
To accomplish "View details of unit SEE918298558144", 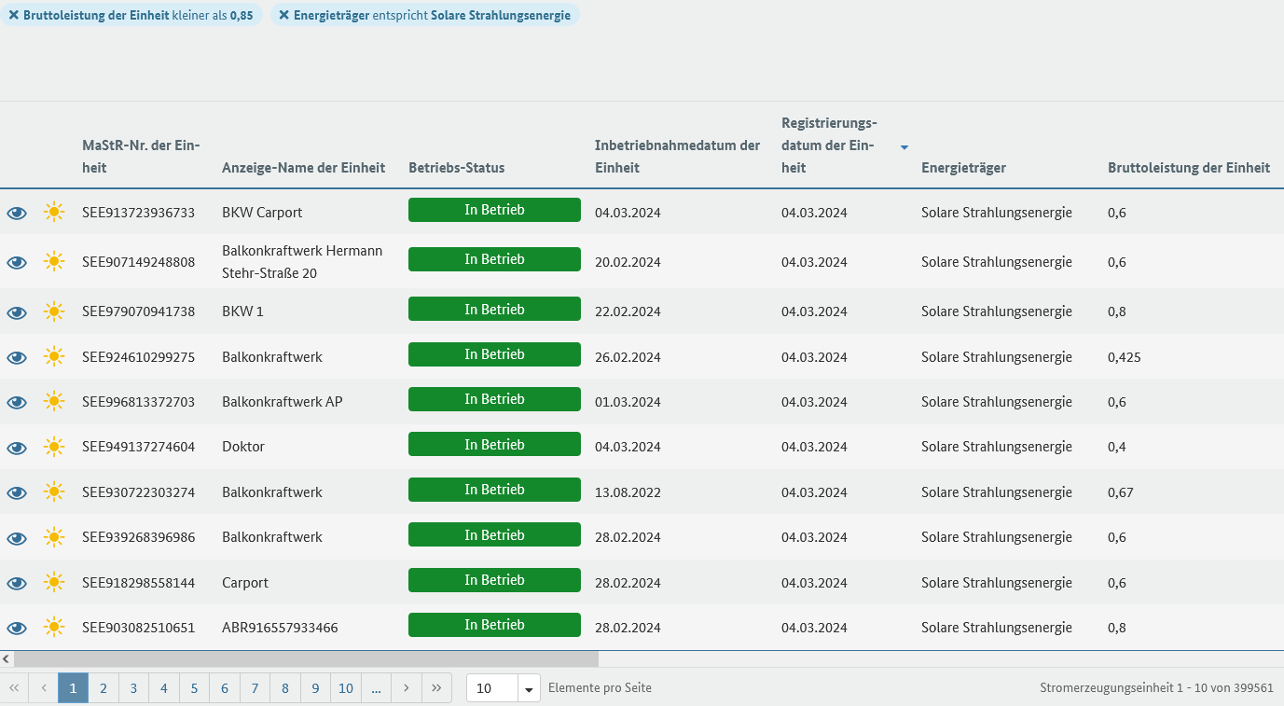I will pyautogui.click(x=17, y=583).
